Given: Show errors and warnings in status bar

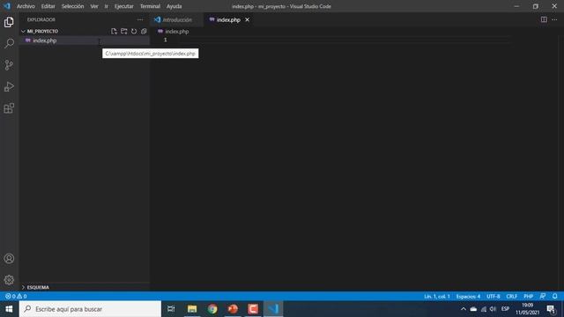Looking at the screenshot, I should pos(16,297).
